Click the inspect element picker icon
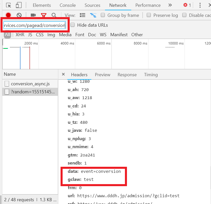 tap(9, 5)
